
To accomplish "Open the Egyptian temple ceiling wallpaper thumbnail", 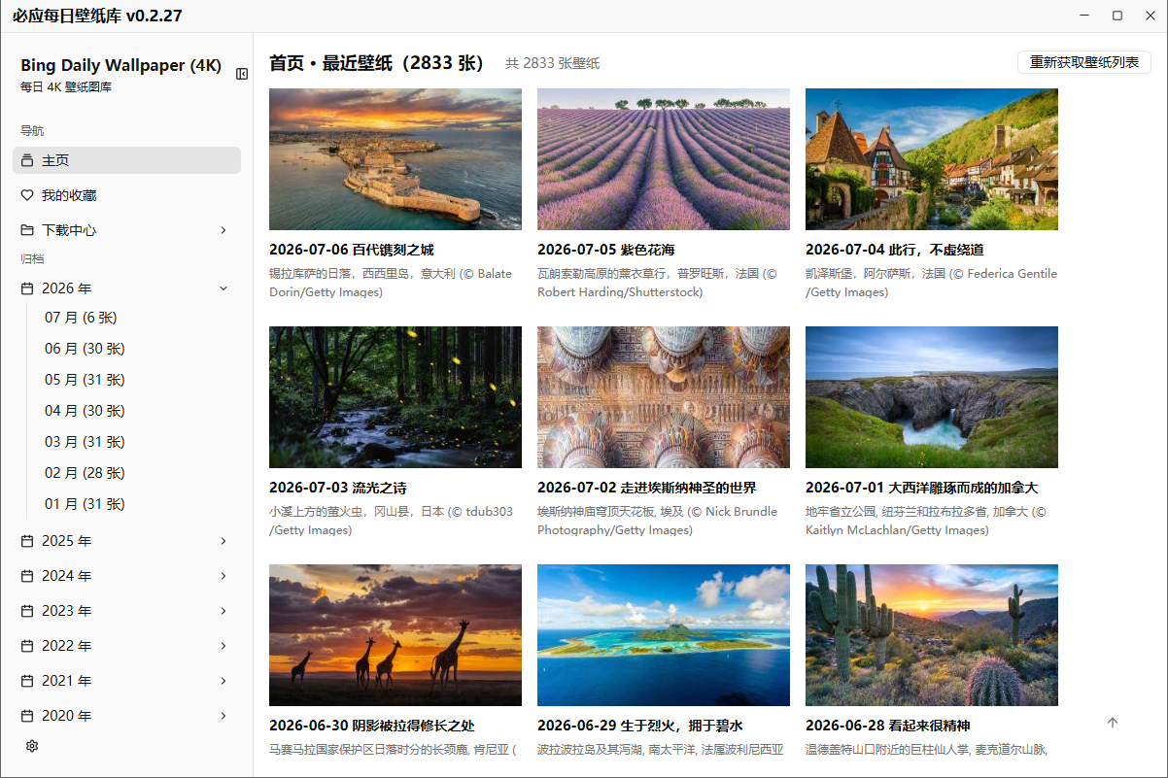I will [x=664, y=397].
